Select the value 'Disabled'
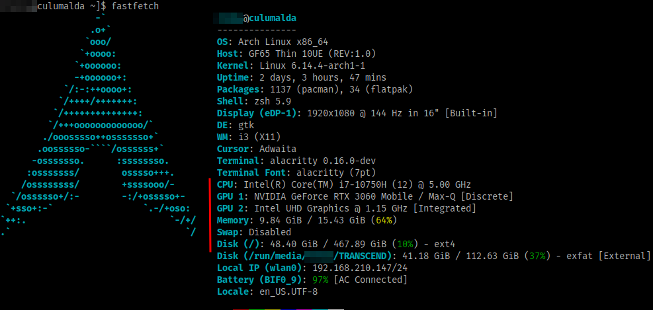Viewport: 653px width, 310px height. pyautogui.click(x=271, y=232)
